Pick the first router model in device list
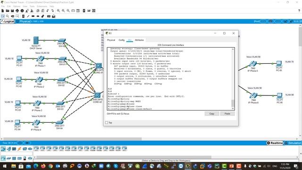Screen dimensions: 302x170 coord(36,148)
